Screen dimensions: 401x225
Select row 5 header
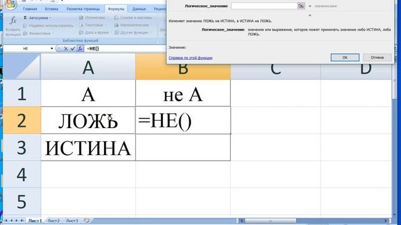tap(22, 201)
